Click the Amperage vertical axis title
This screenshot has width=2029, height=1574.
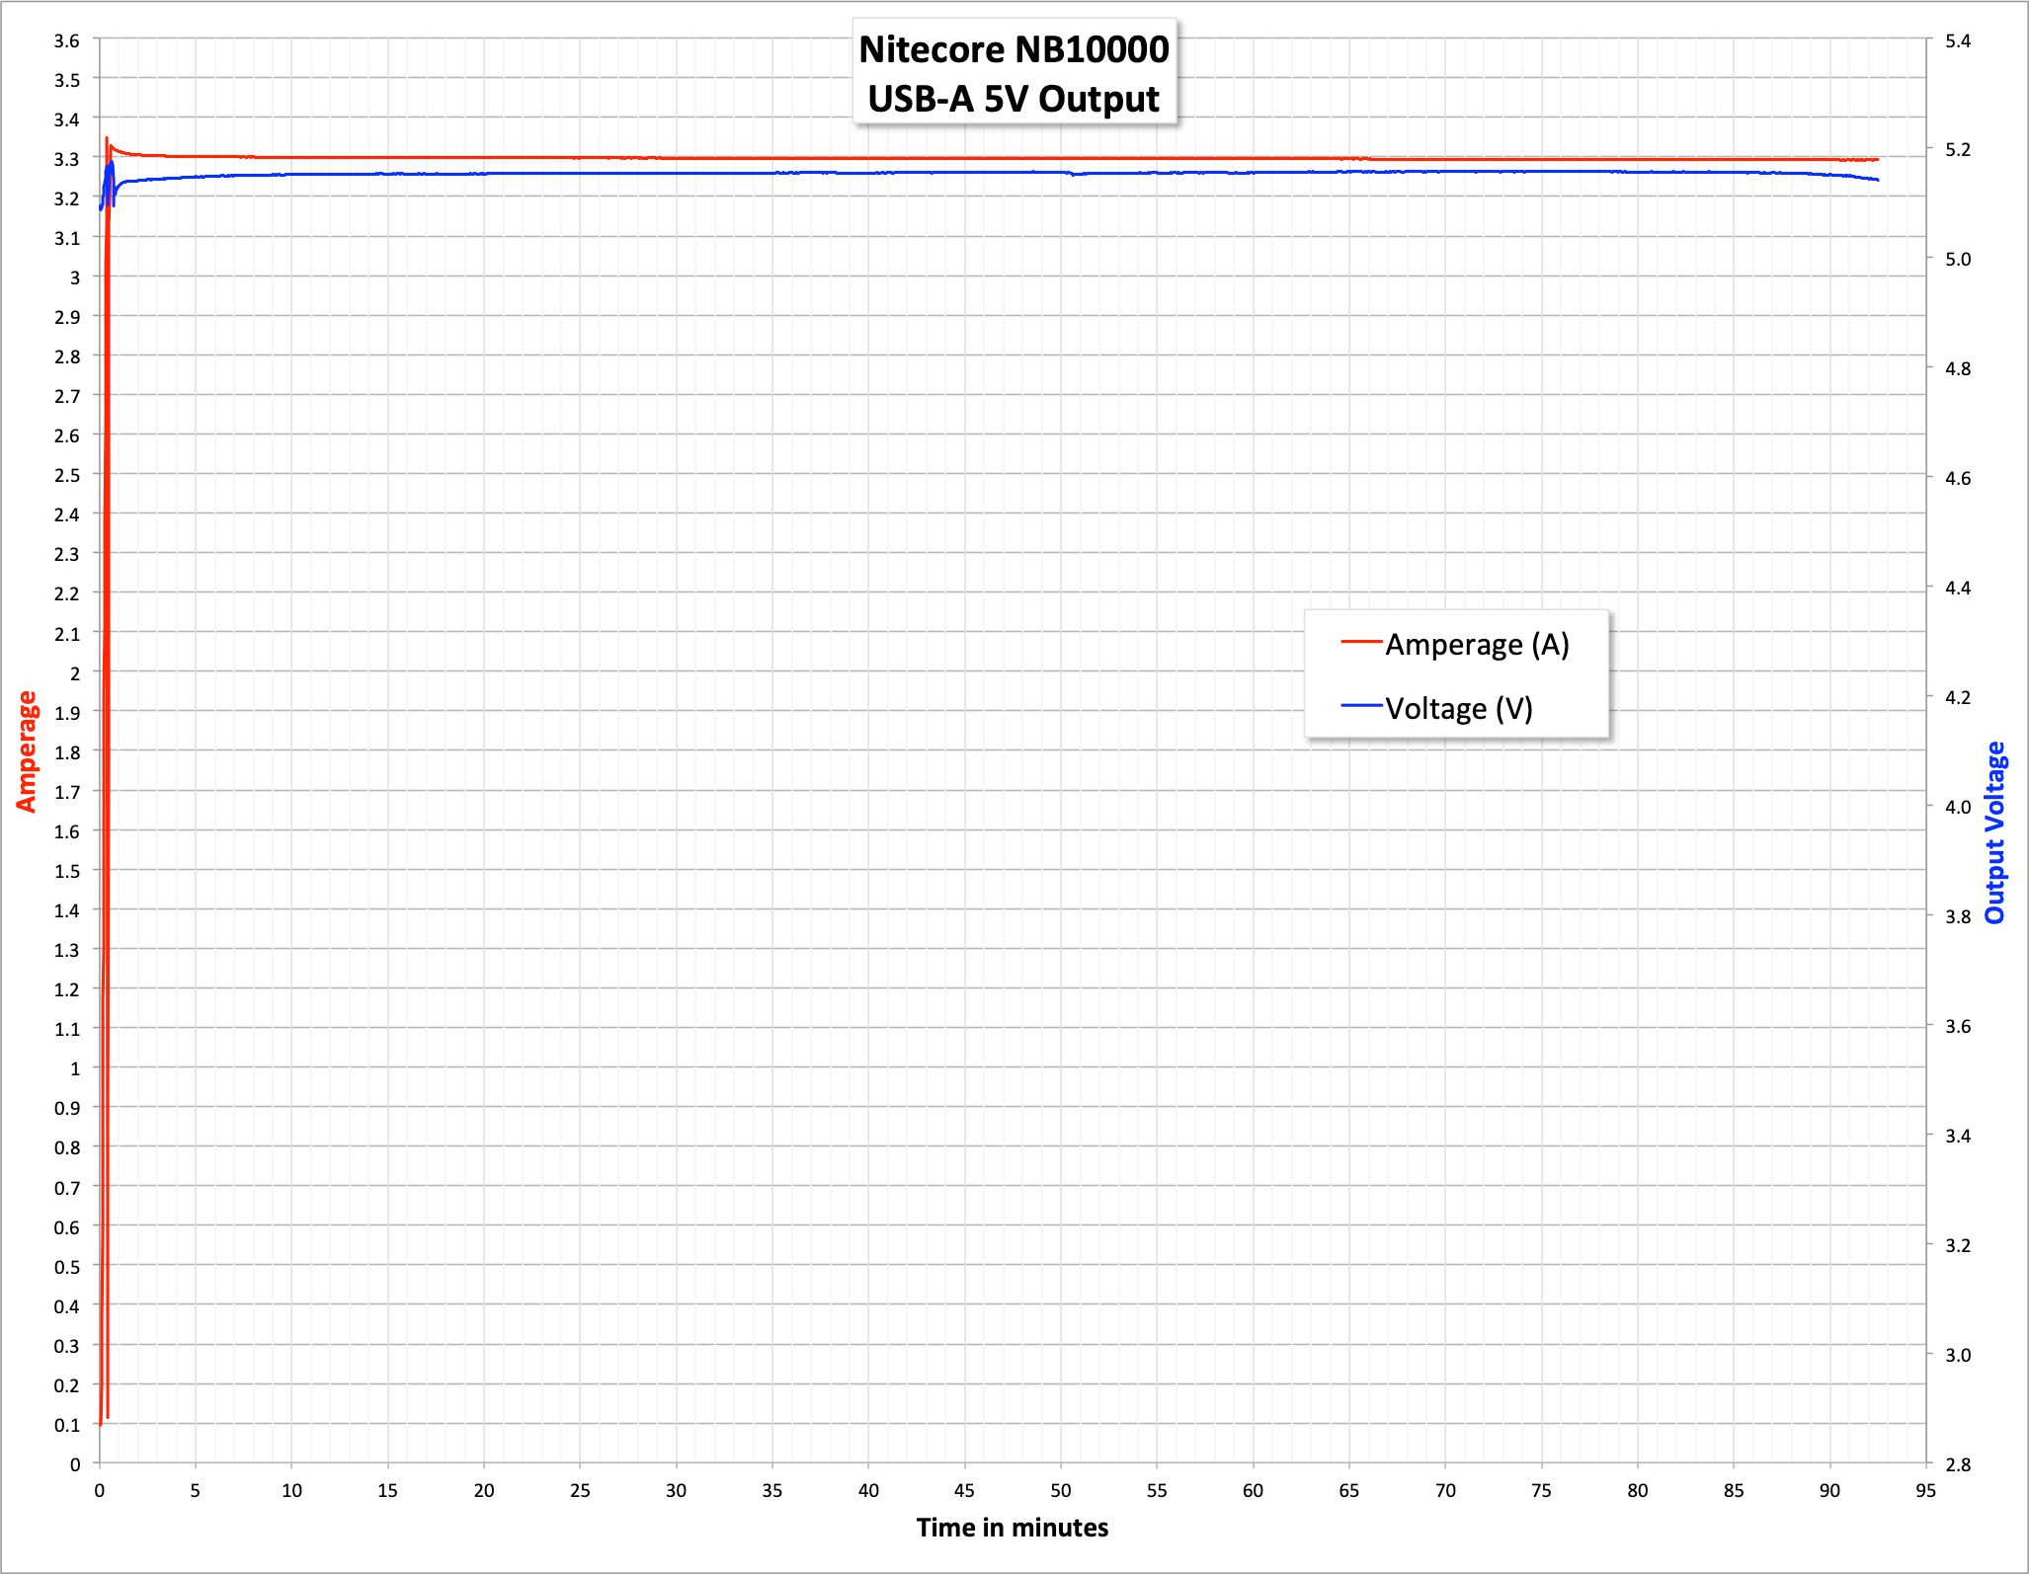[27, 751]
